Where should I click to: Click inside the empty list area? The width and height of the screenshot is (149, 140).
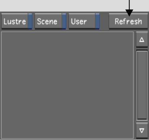coord(67,85)
